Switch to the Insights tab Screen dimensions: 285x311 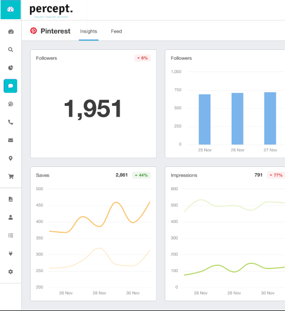coord(89,31)
